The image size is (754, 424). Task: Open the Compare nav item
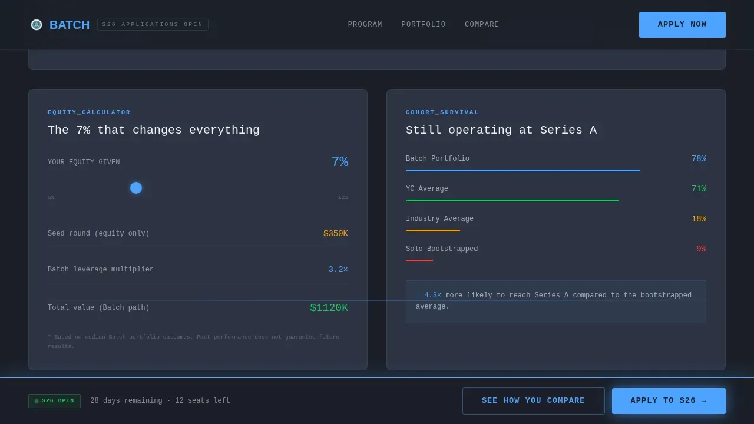point(482,25)
